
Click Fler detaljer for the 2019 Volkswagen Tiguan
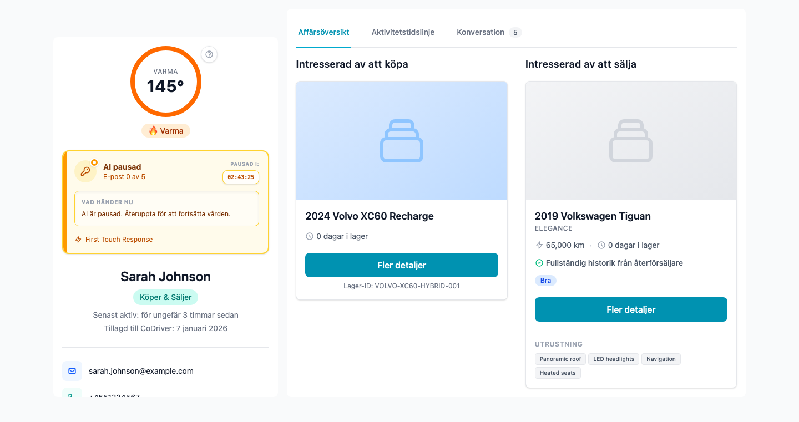[631, 309]
